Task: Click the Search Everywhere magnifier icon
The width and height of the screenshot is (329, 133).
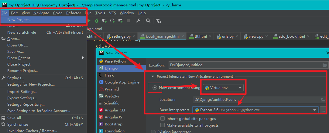Action: [x=148, y=21]
